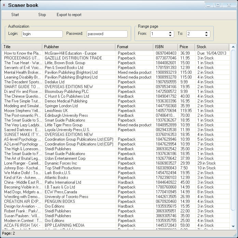Click into the Password text field
238x238 pixels.
click(x=107, y=34)
